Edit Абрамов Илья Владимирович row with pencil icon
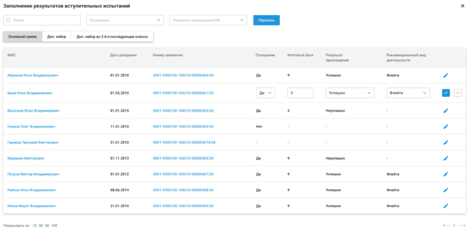This screenshot has height=229, width=468. coord(446,75)
